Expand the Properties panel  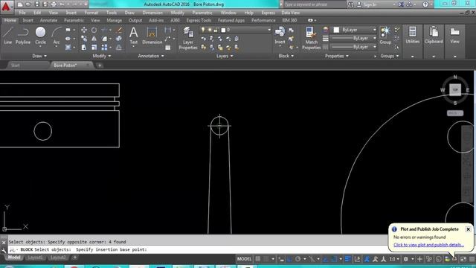pyautogui.click(x=337, y=56)
